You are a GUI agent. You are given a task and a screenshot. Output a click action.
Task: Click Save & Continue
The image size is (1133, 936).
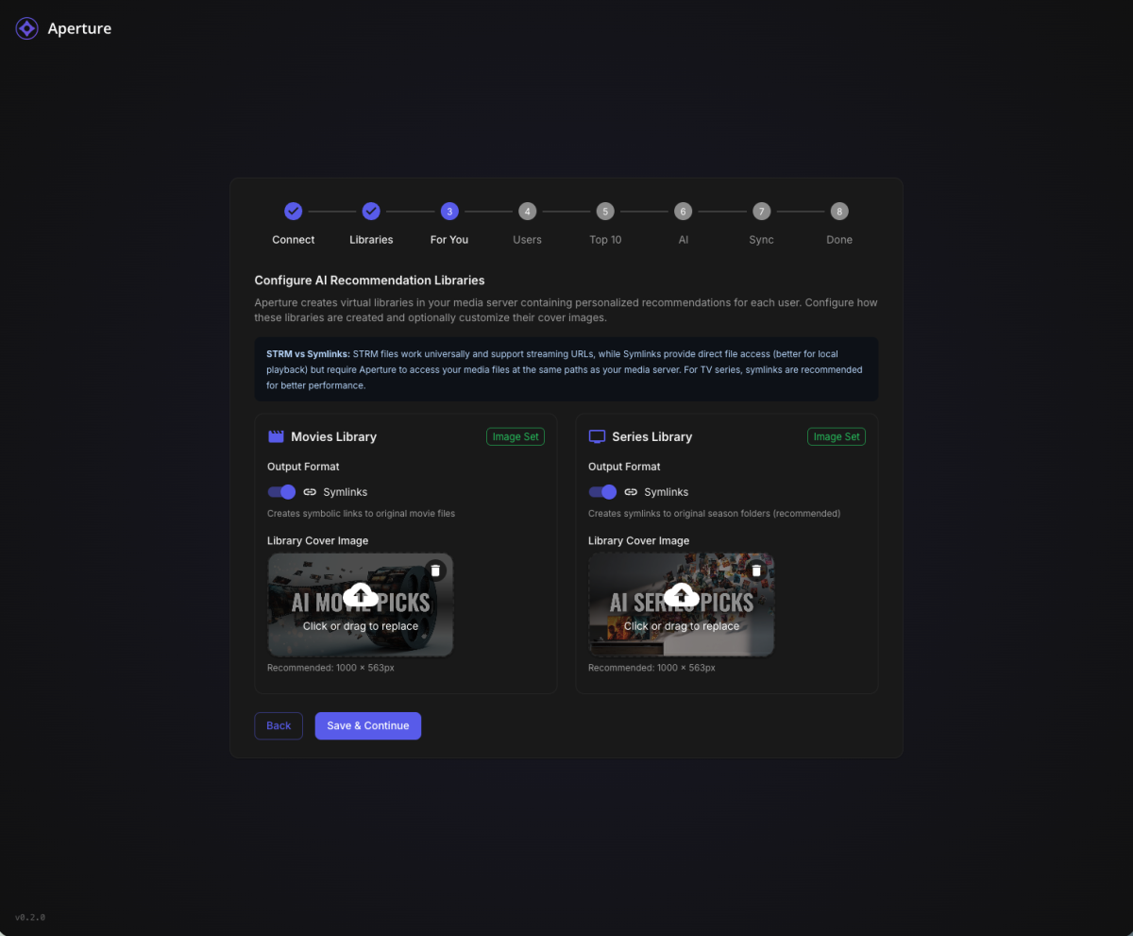(367, 725)
